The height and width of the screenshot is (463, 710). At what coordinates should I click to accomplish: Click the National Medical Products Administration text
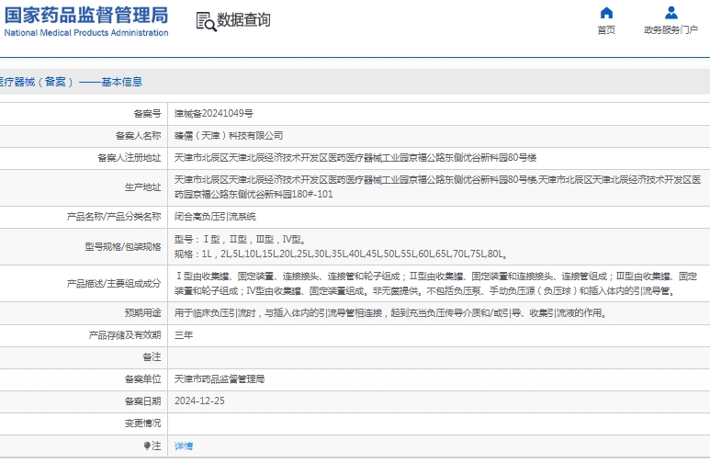tap(86, 33)
